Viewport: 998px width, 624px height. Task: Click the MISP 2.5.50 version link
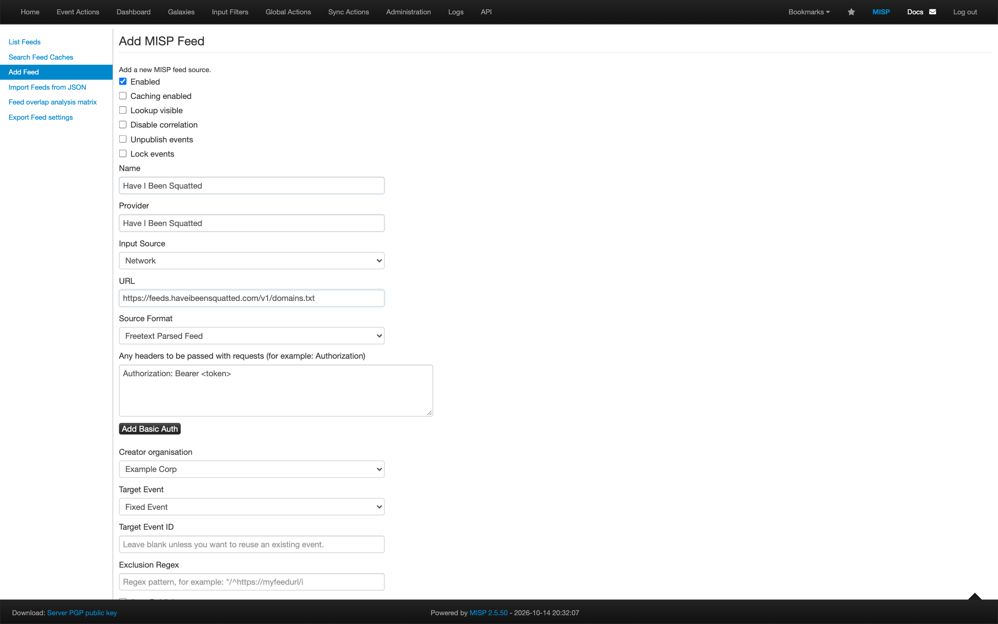click(x=488, y=613)
